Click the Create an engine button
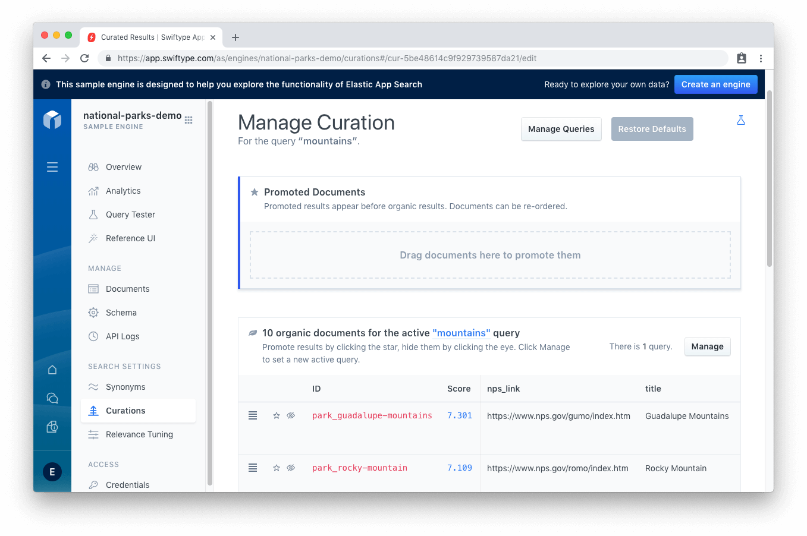The height and width of the screenshot is (536, 807). (x=716, y=84)
